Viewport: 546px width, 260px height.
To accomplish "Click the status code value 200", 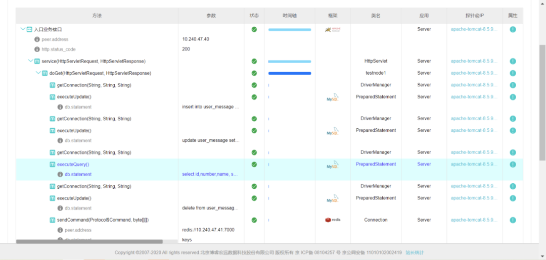I will [x=186, y=49].
